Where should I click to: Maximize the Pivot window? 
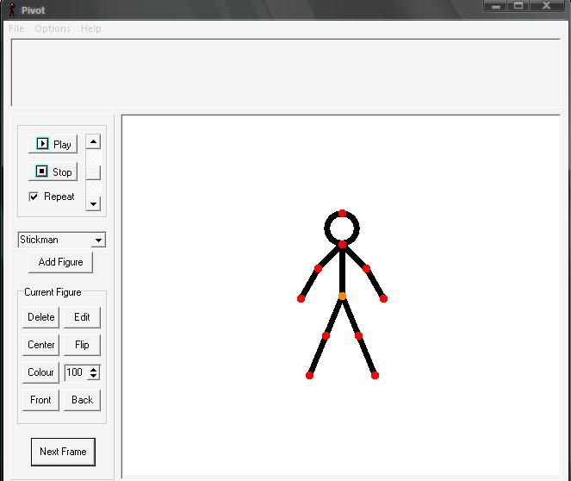coord(518,6)
